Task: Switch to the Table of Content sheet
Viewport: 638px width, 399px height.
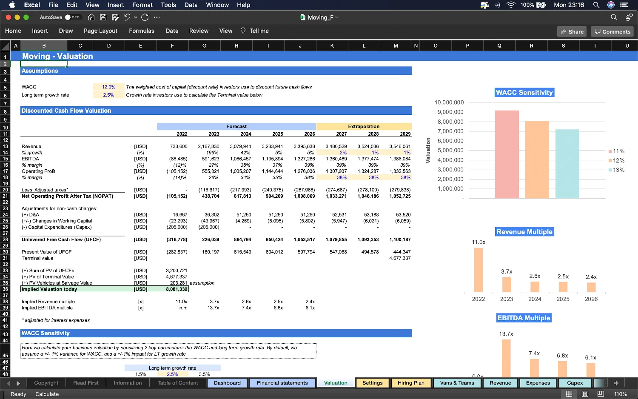Action: tap(178, 383)
